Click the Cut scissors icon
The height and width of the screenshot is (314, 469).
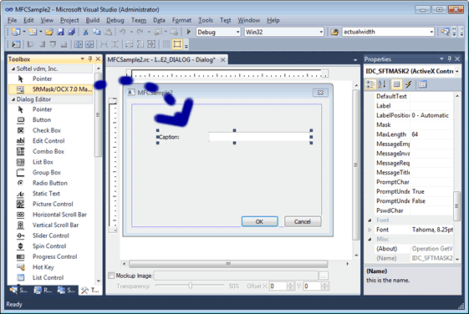[x=85, y=32]
